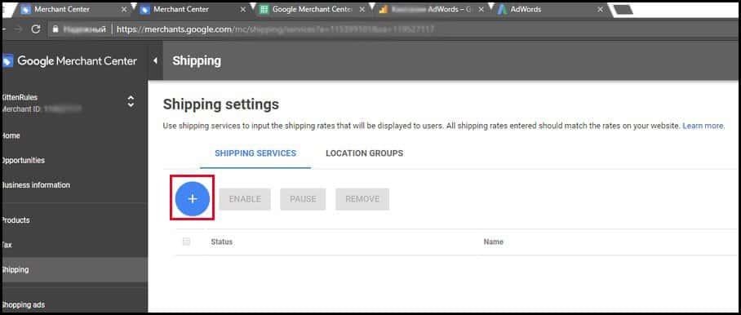Reload the page with the refresh icon
Image resolution: width=741 pixels, height=315 pixels.
35,29
